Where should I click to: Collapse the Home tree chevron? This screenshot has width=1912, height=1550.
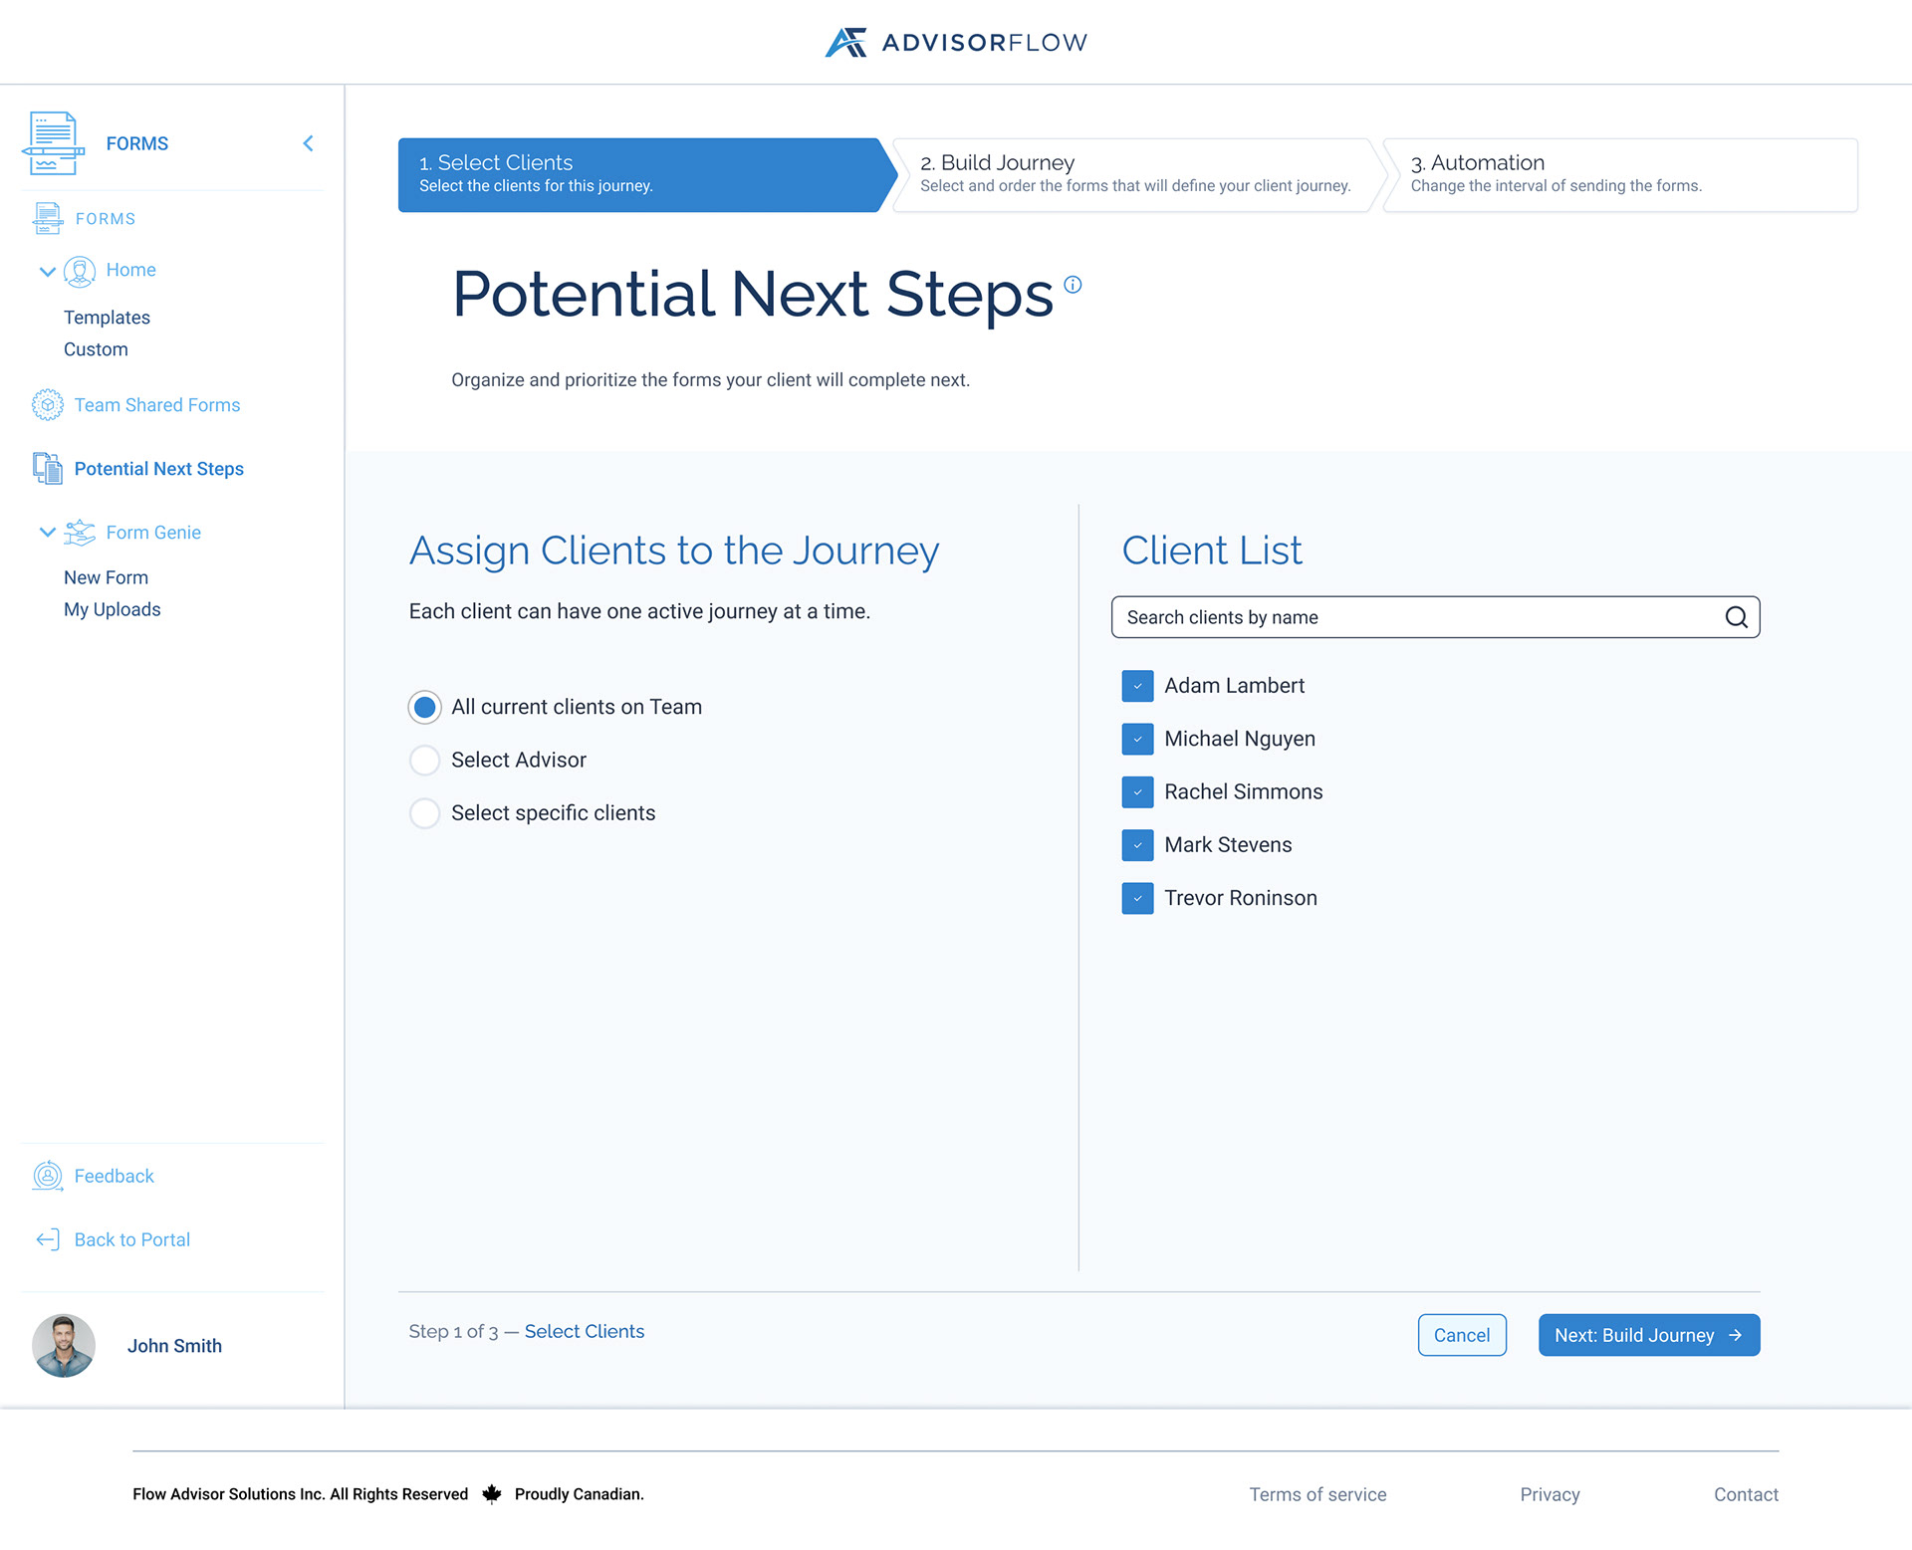47,271
